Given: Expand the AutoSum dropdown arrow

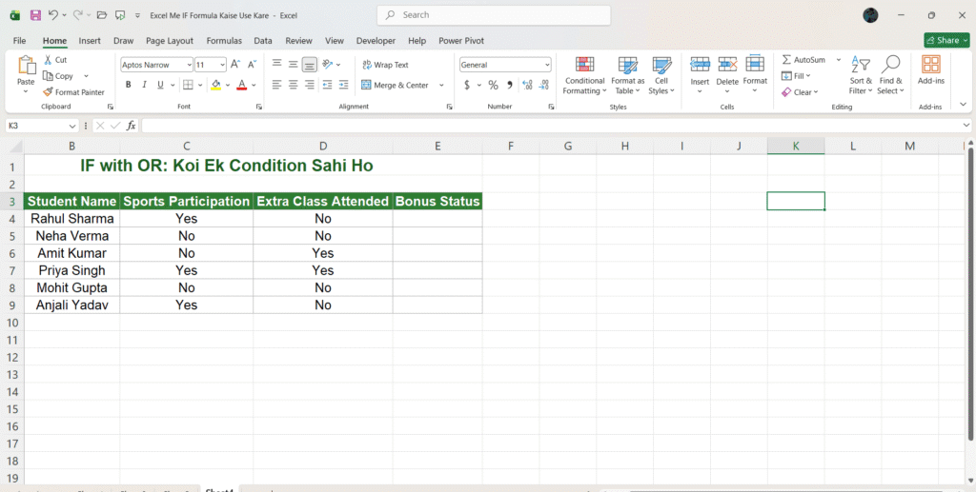Looking at the screenshot, I should (839, 60).
